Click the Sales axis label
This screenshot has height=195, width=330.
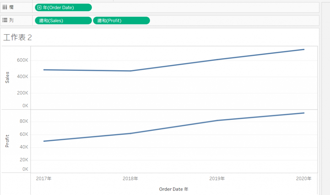click(x=7, y=77)
